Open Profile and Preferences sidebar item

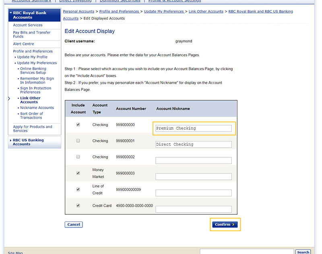(33, 51)
